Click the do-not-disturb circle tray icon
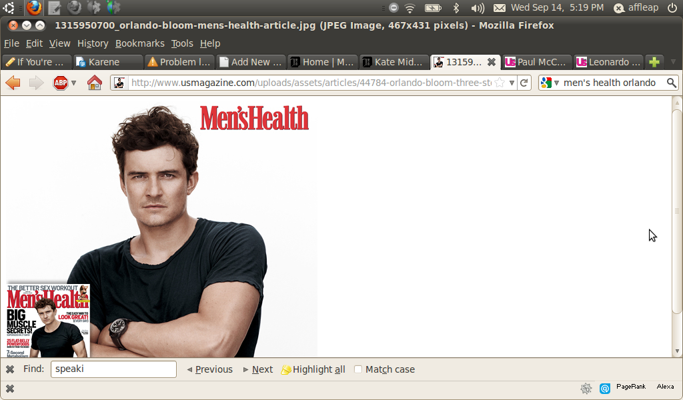 pos(394,7)
